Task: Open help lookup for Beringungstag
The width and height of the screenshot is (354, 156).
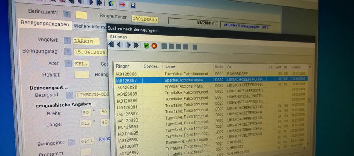Action: (68, 52)
